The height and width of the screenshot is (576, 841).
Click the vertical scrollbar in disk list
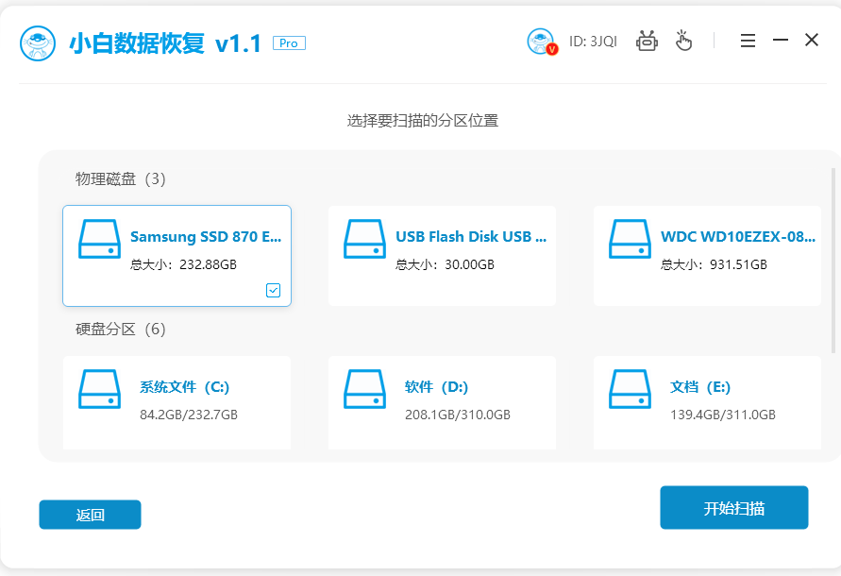pos(833,246)
